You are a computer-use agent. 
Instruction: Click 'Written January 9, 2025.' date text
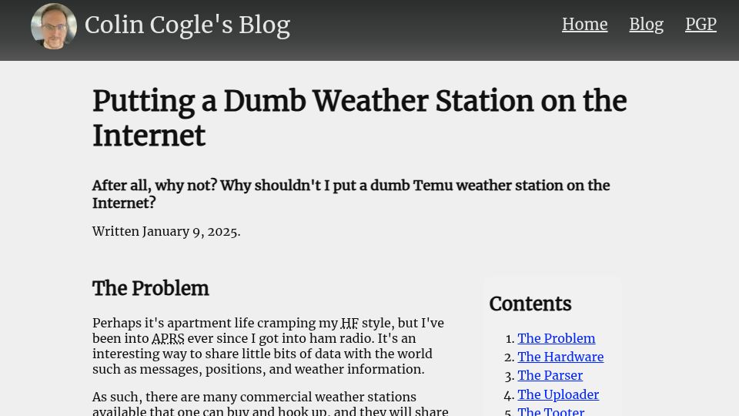coord(166,232)
